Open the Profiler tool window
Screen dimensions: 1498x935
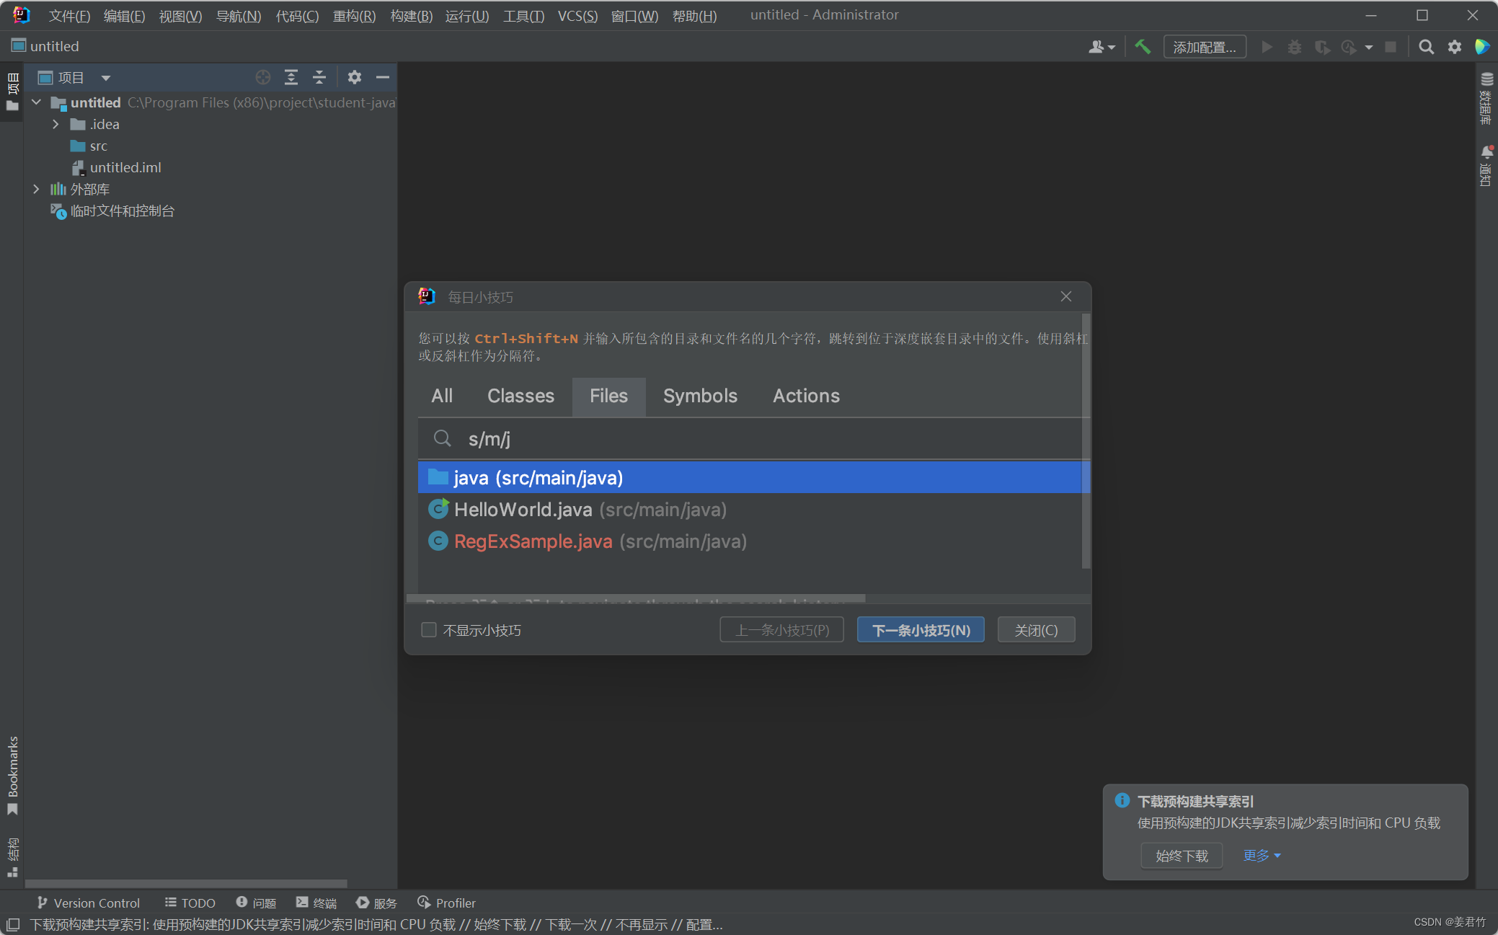pyautogui.click(x=446, y=903)
